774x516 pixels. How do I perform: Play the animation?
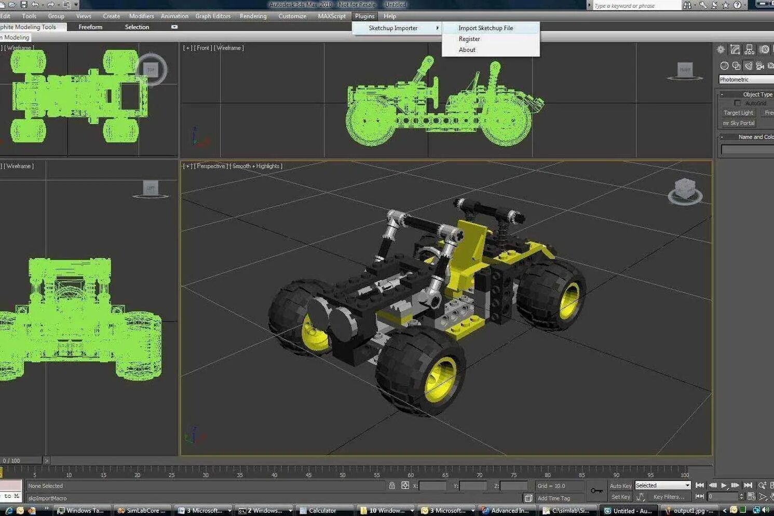(x=724, y=485)
